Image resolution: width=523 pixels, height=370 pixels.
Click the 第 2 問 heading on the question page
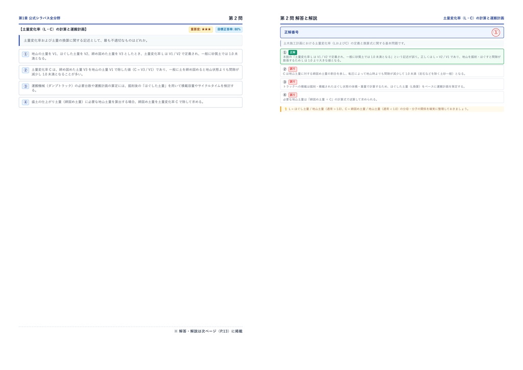click(235, 18)
